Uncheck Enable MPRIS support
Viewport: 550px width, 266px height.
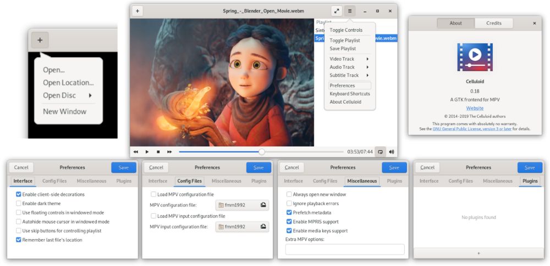(x=289, y=222)
